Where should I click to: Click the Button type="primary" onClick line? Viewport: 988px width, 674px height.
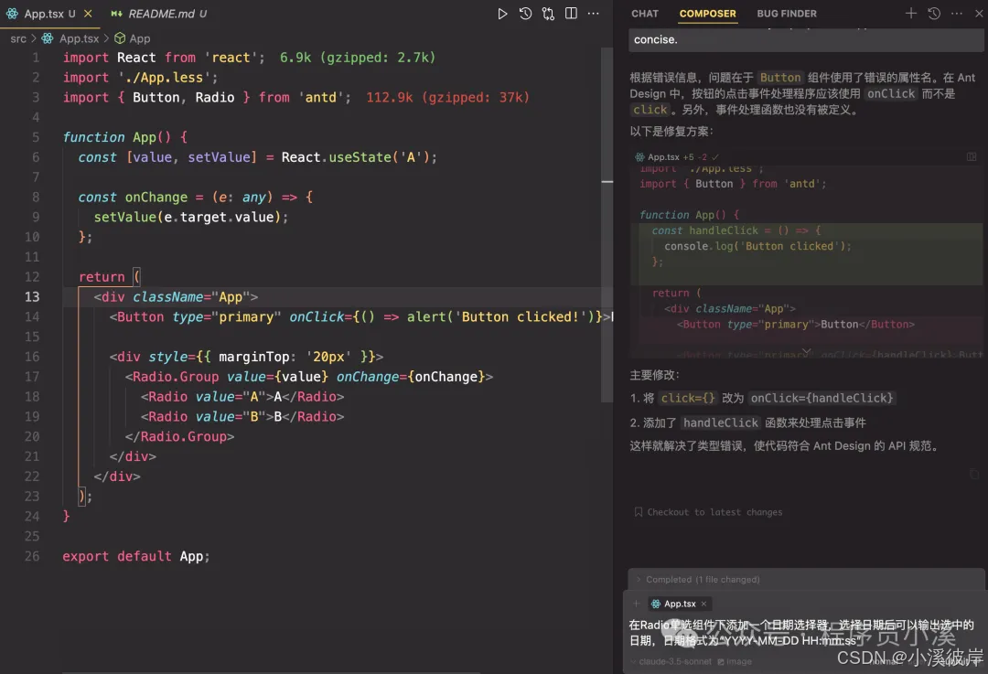coord(360,316)
